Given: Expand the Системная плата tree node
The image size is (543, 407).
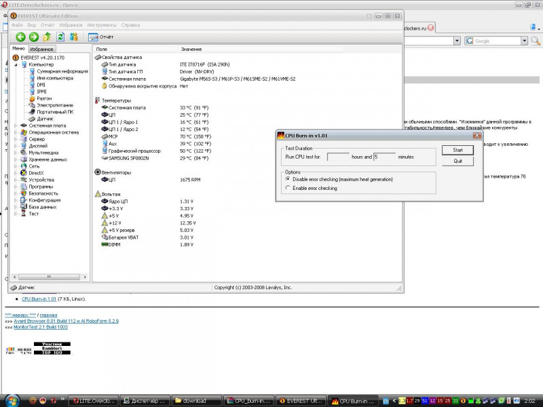Looking at the screenshot, I should [x=16, y=125].
